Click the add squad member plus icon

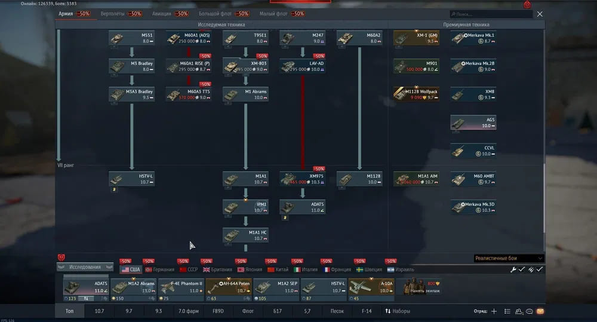494,311
